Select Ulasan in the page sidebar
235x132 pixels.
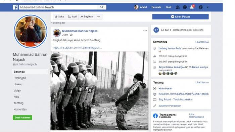[x=18, y=84]
